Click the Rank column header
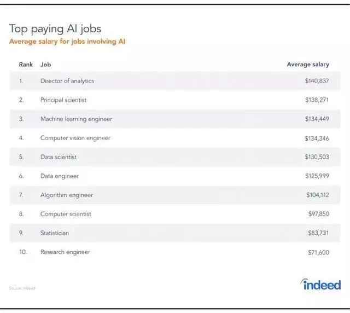350x313 pixels. click(26, 65)
